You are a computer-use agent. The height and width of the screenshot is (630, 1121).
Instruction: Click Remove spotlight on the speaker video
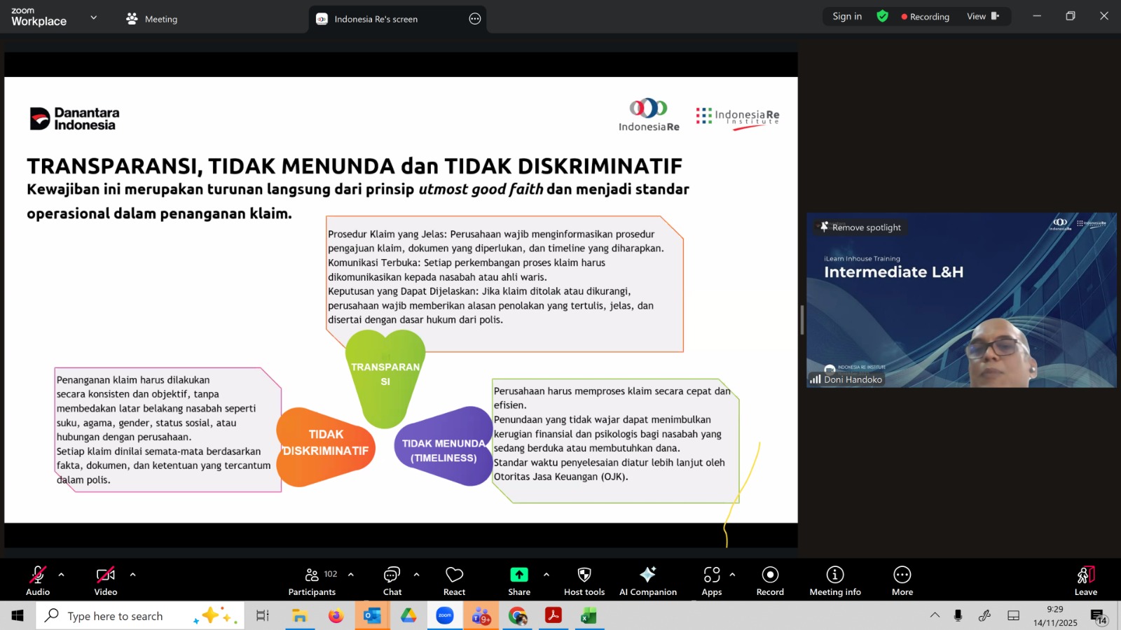coord(860,227)
